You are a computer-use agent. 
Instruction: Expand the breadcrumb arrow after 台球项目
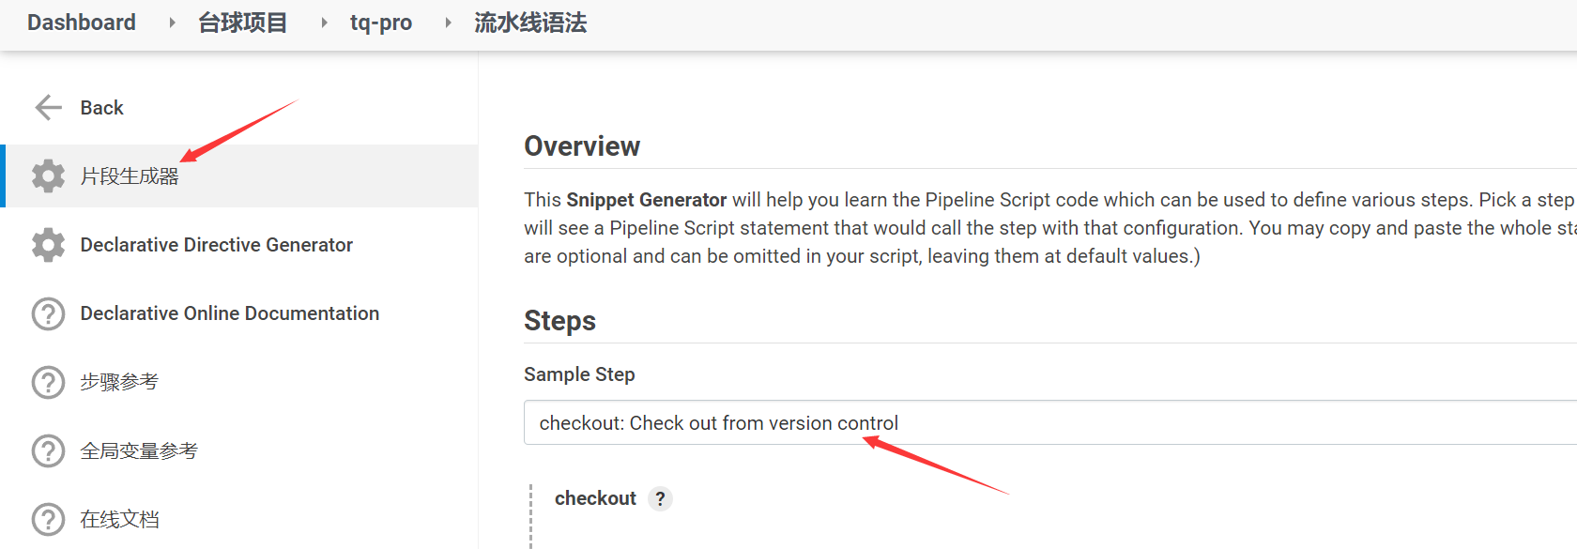[x=324, y=23]
